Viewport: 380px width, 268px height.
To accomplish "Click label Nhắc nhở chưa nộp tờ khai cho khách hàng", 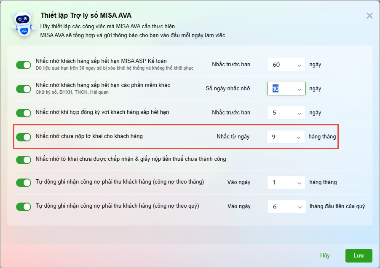I will point(89,136).
